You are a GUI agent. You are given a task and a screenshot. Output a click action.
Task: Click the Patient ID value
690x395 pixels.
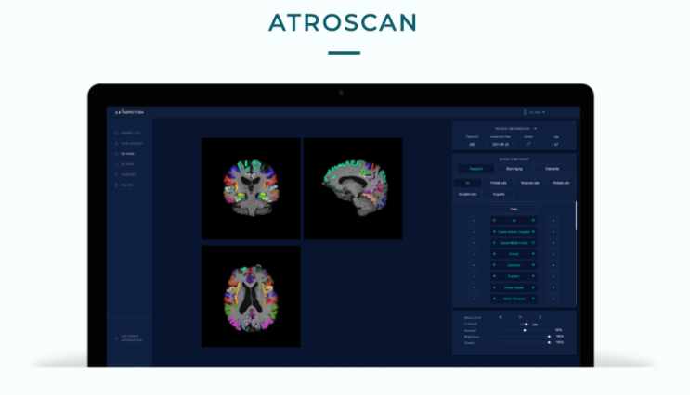pos(472,144)
